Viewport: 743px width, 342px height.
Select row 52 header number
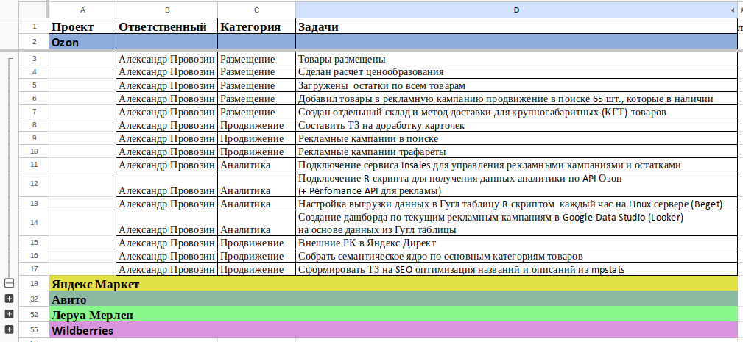click(34, 314)
